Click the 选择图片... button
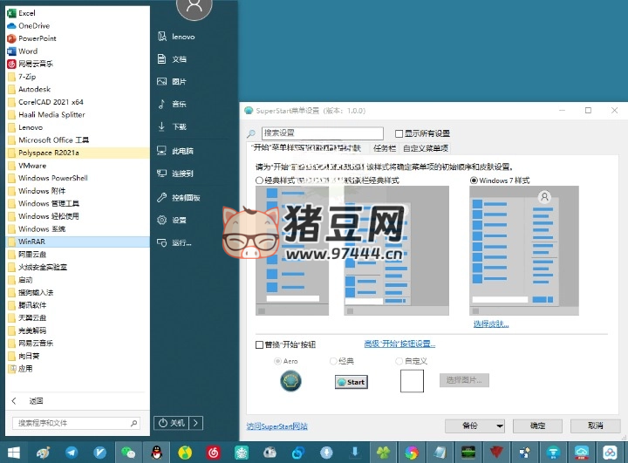 click(x=464, y=380)
